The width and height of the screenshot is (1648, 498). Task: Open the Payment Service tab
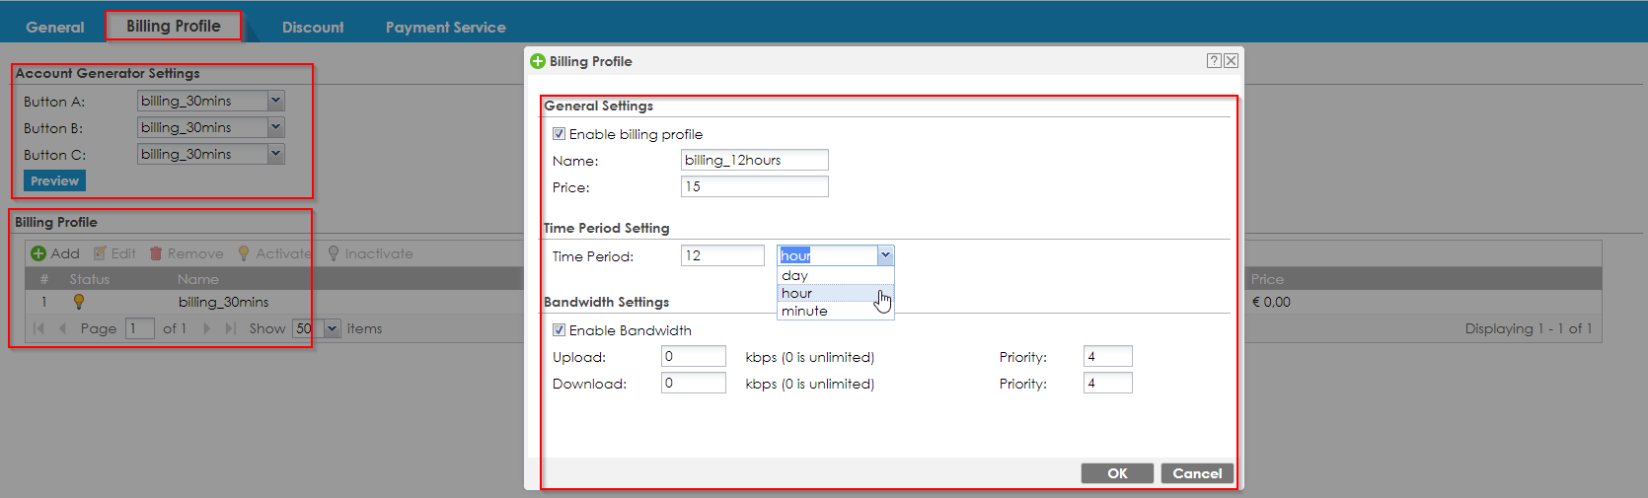click(445, 28)
